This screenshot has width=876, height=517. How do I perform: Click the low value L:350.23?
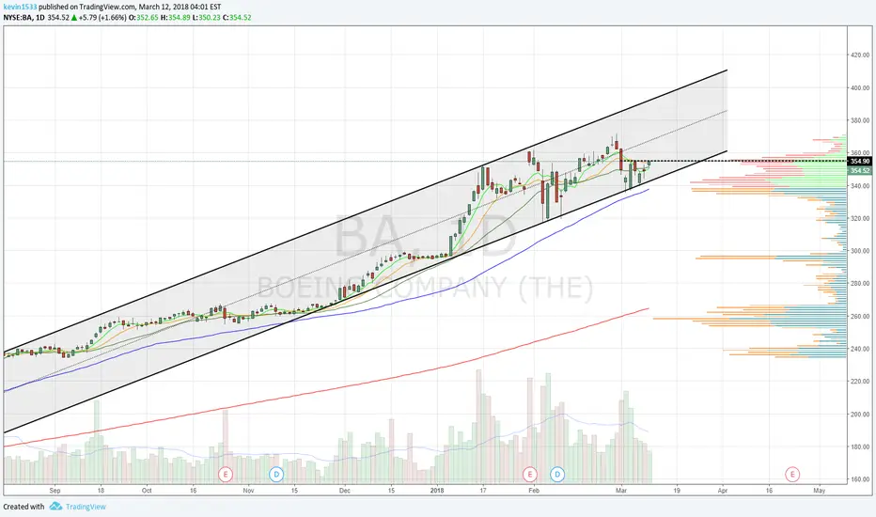pyautogui.click(x=206, y=17)
